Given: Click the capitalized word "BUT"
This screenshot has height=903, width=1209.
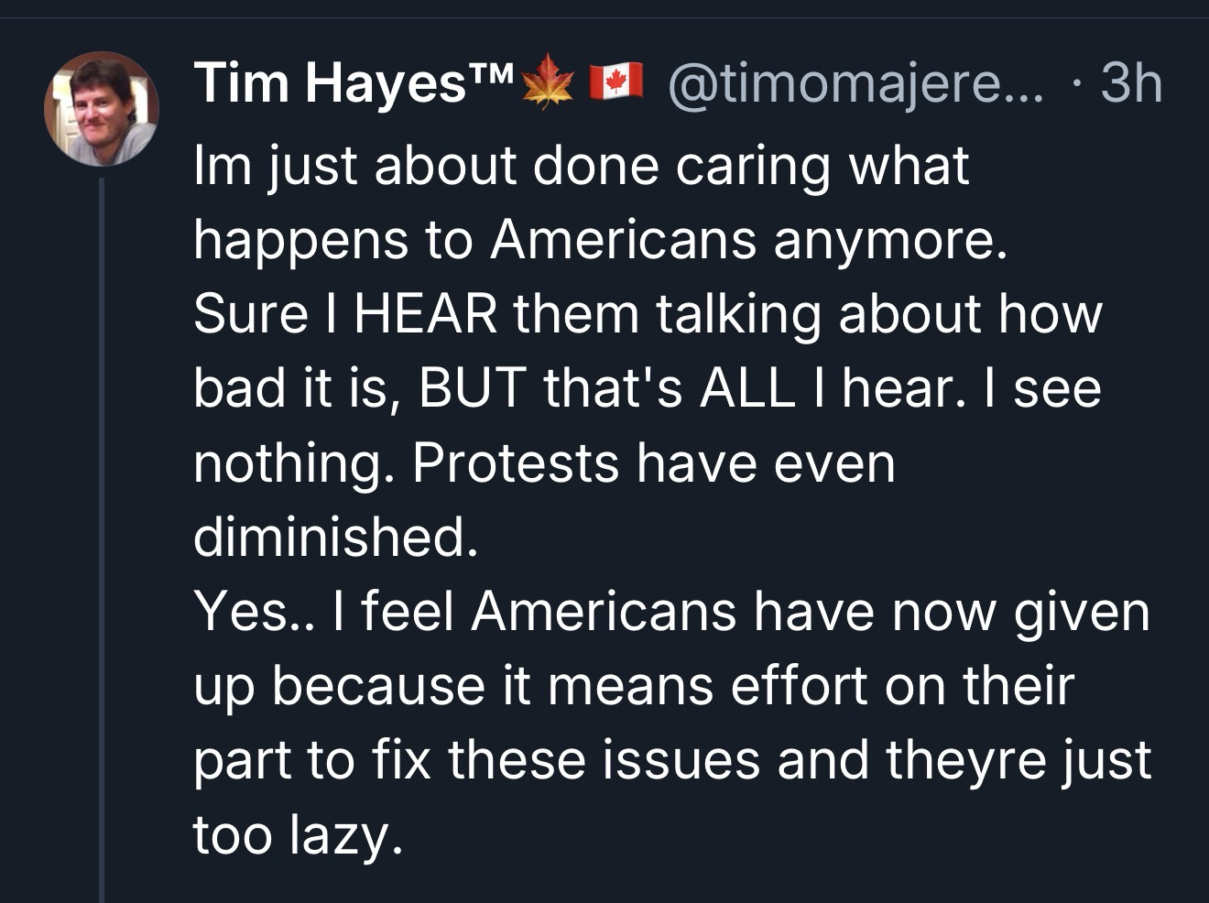Looking at the screenshot, I should coord(471,388).
